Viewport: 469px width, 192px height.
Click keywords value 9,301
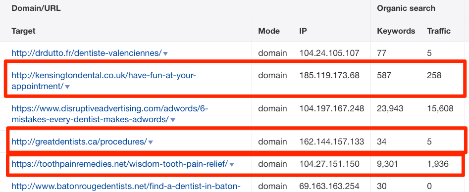[388, 164]
